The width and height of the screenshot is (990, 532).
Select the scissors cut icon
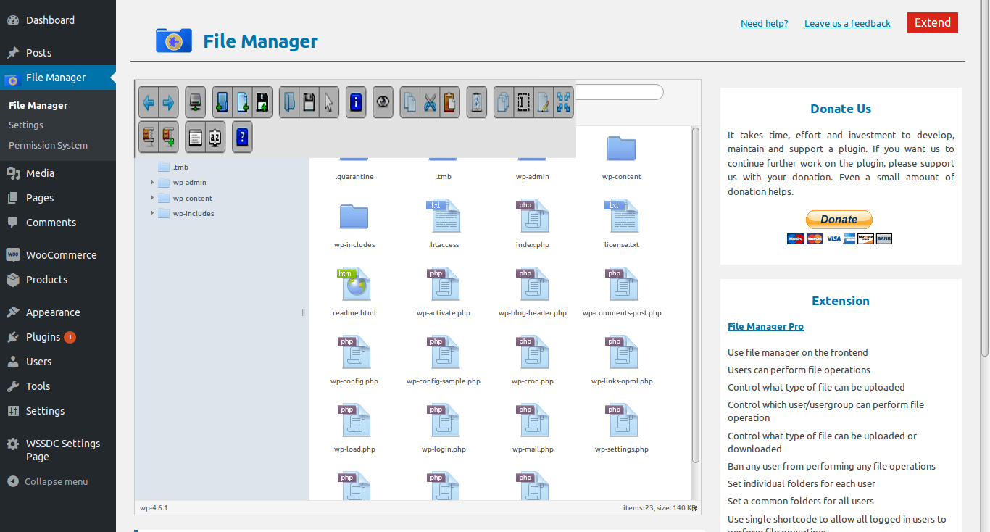(430, 103)
